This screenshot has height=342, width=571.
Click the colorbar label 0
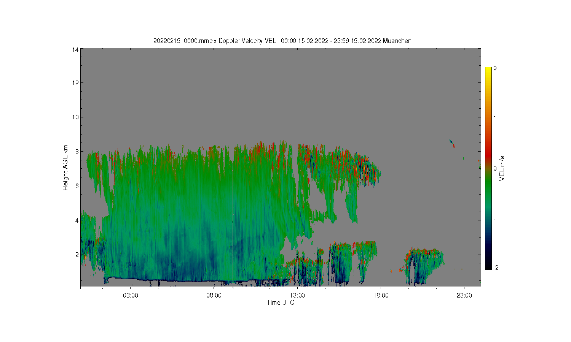[x=495, y=168]
